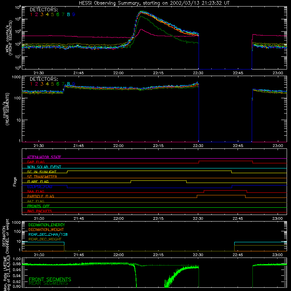Click DETECTORS: label in front segments plot
The image size is (291, 291).
tap(44, 10)
